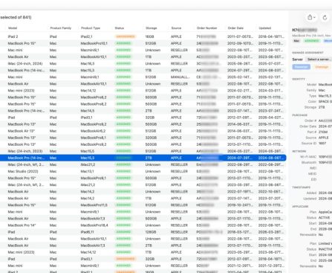Sort by the Updated column header
This screenshot has width=332, height=273.
(265, 28)
